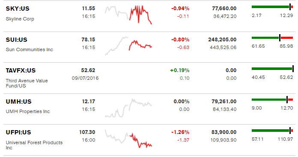This screenshot has height=157, width=298.
Task: Open the UMH:US sparkline chart
Action: coord(128,108)
